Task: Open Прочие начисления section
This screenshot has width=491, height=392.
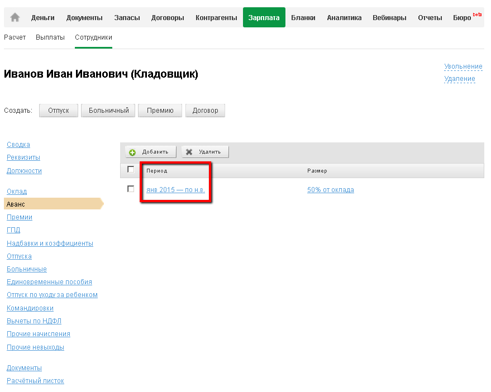Action: click(x=39, y=334)
